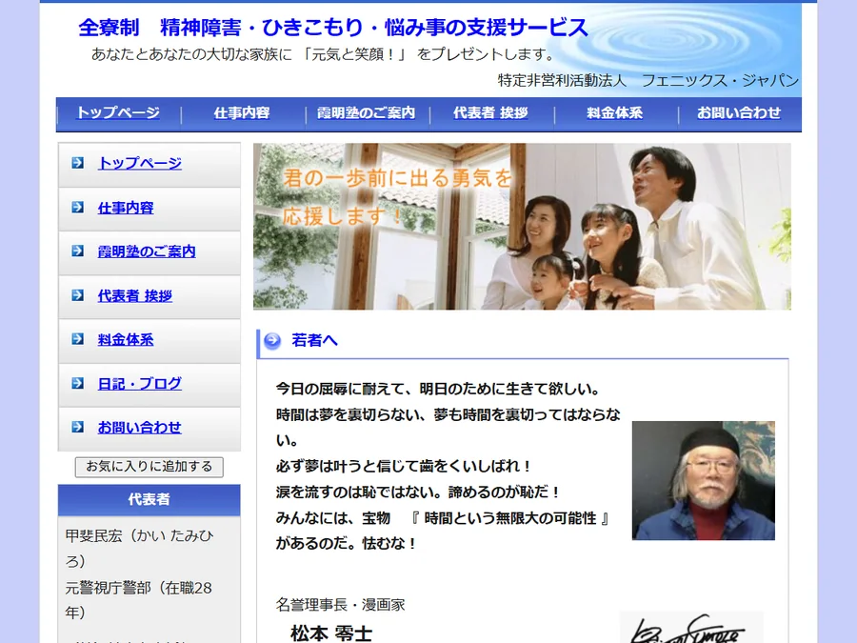Click the signature image at bottom right
This screenshot has height=643, width=857.
click(691, 628)
